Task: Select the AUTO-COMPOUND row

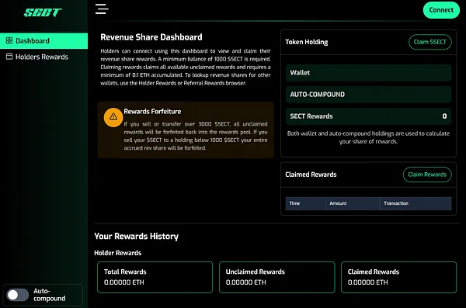Action: 368,95
